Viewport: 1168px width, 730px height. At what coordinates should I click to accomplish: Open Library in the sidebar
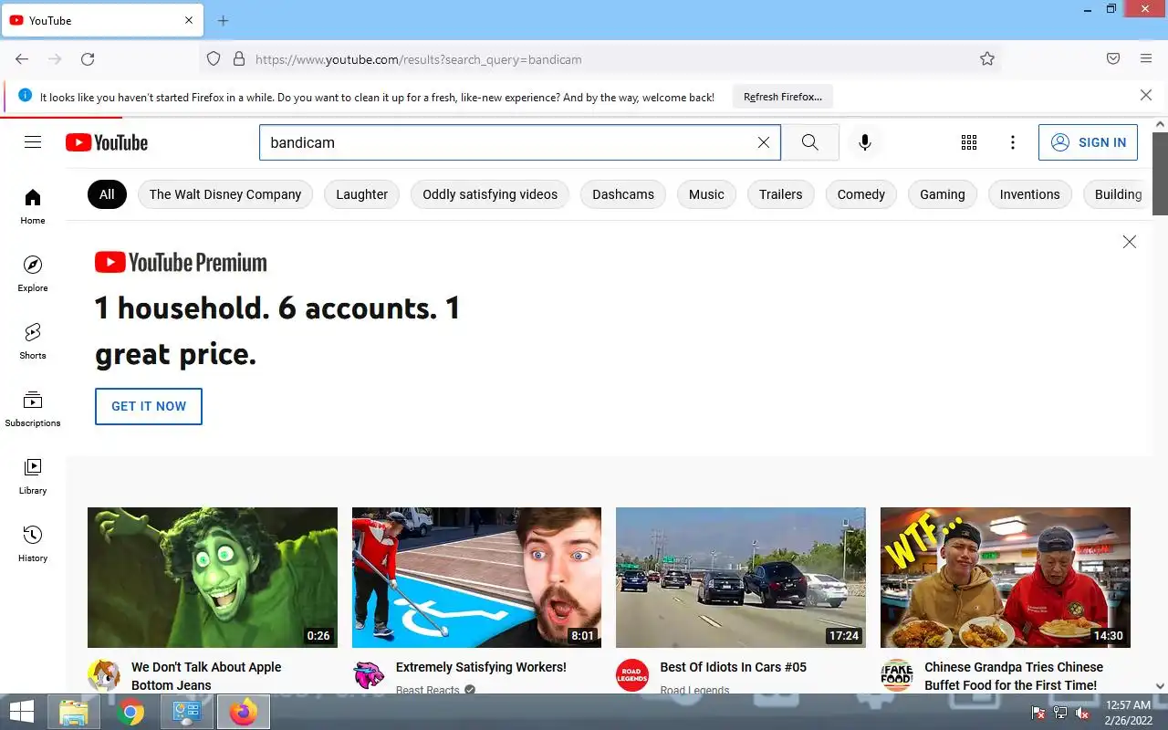coord(33,476)
